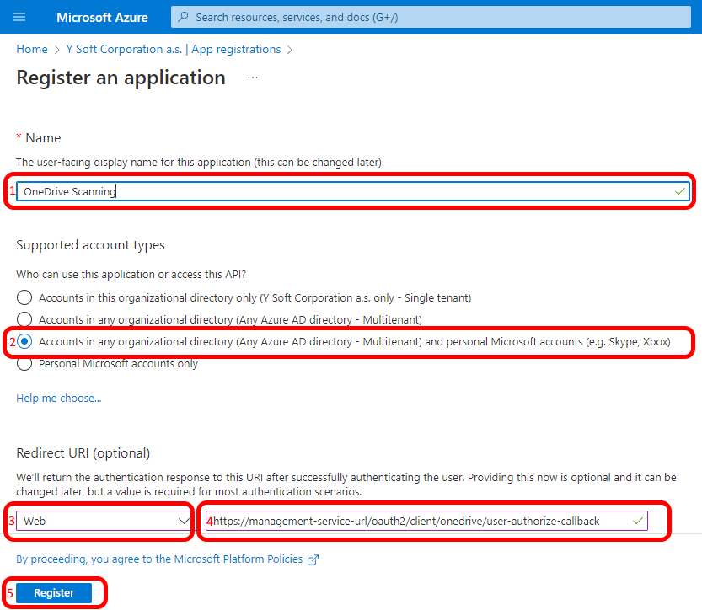Viewport: 702px width, 610px height.
Task: Click the Microsoft Azure logo
Action: point(102,17)
